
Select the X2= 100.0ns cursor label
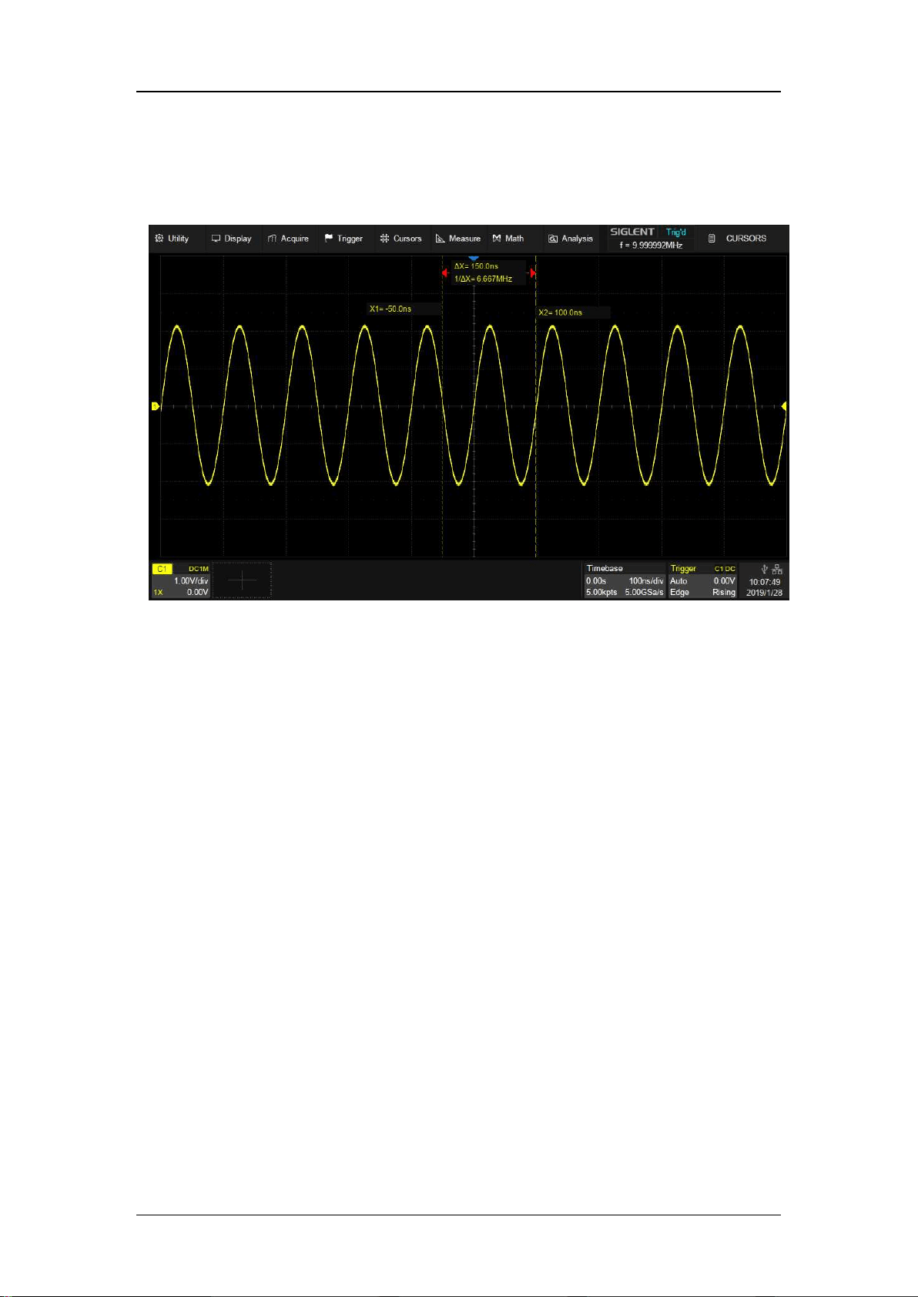[560, 313]
